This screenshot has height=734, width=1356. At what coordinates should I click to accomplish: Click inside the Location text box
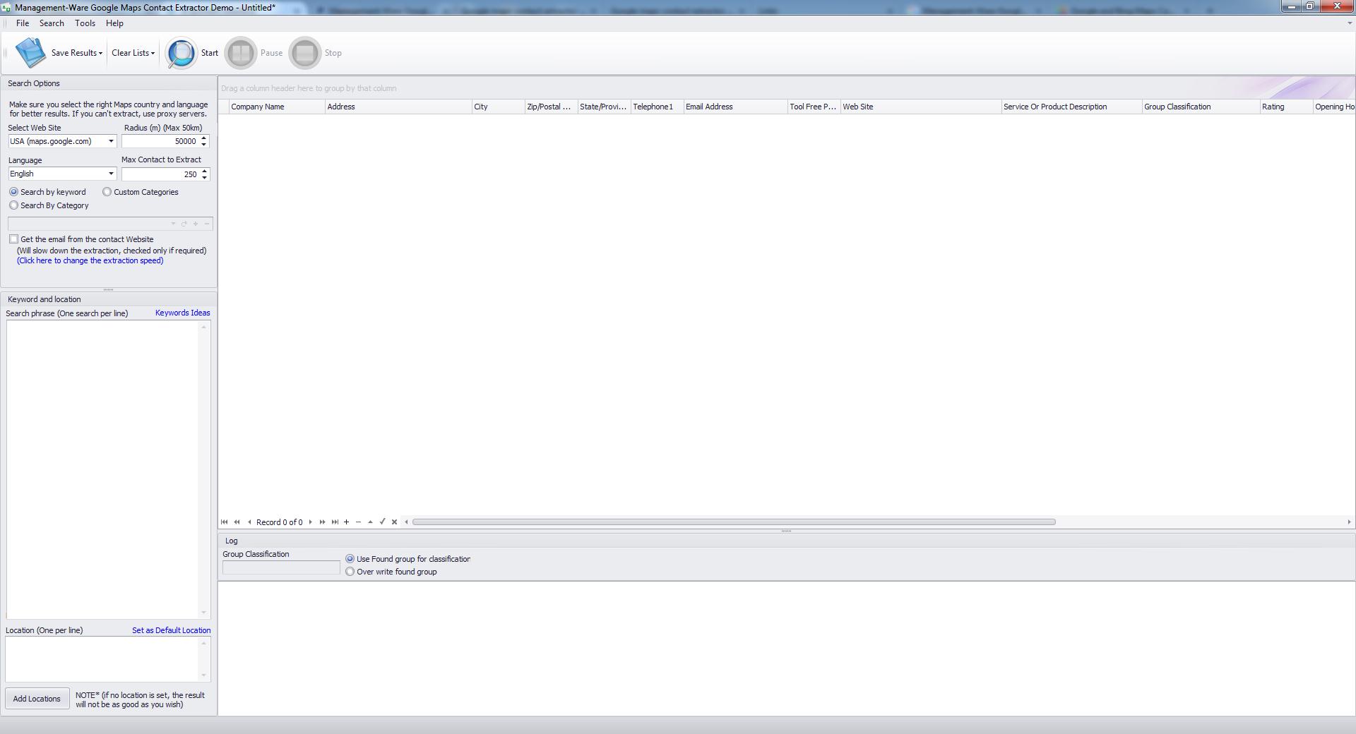click(103, 659)
